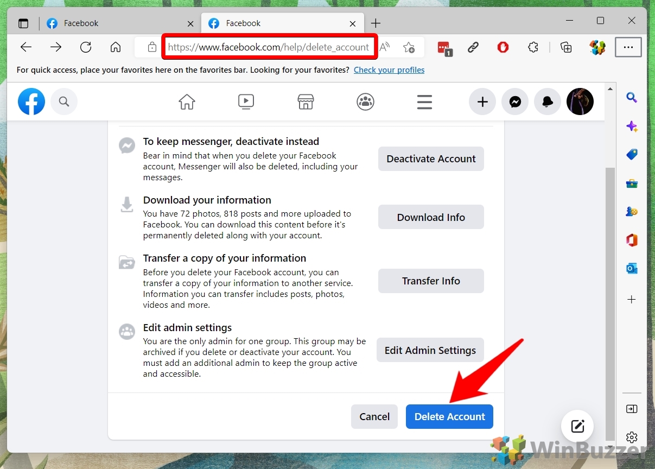655x469 pixels.
Task: Add this page to favorites
Action: [x=409, y=47]
